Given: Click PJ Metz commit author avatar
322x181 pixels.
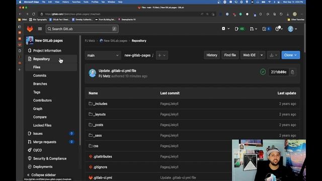Looking at the screenshot, I should pyautogui.click(x=93, y=73).
